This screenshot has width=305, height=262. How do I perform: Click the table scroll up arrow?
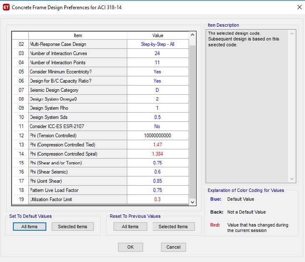(x=193, y=35)
